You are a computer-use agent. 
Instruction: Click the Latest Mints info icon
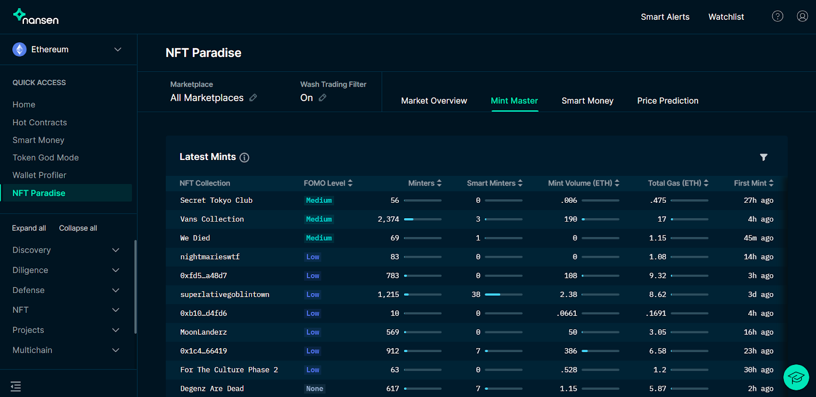point(244,157)
